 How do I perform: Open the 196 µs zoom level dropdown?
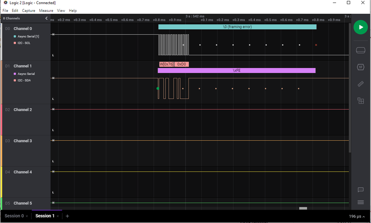357,216
